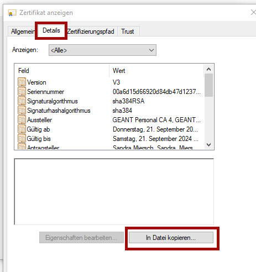Switch to the Allgemein tab

tap(23, 32)
